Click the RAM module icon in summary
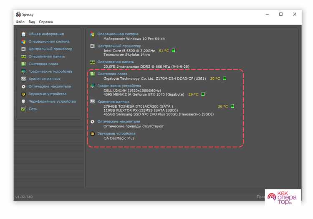 tap(92, 62)
